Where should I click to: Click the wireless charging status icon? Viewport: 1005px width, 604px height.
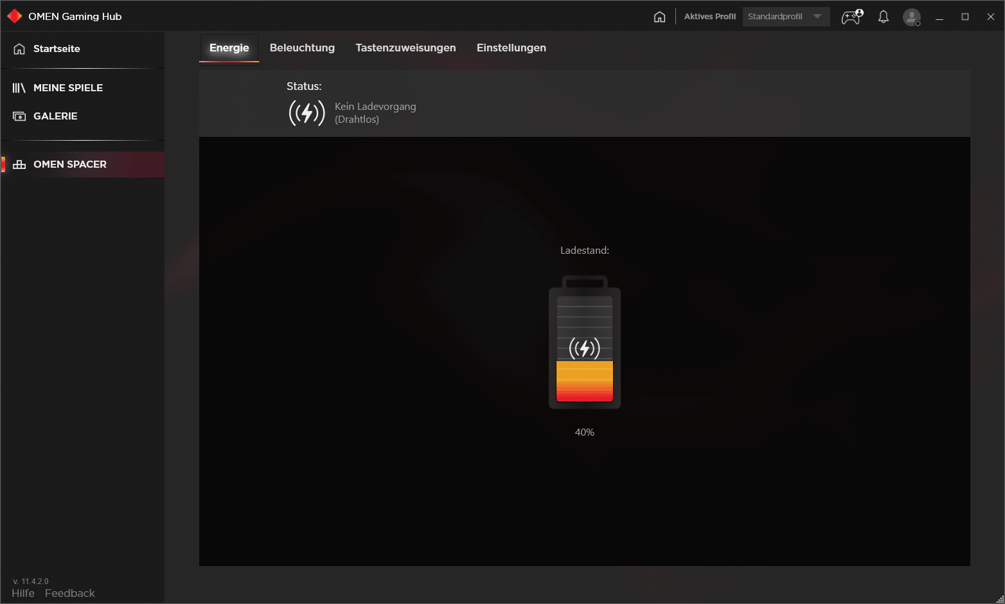[307, 113]
